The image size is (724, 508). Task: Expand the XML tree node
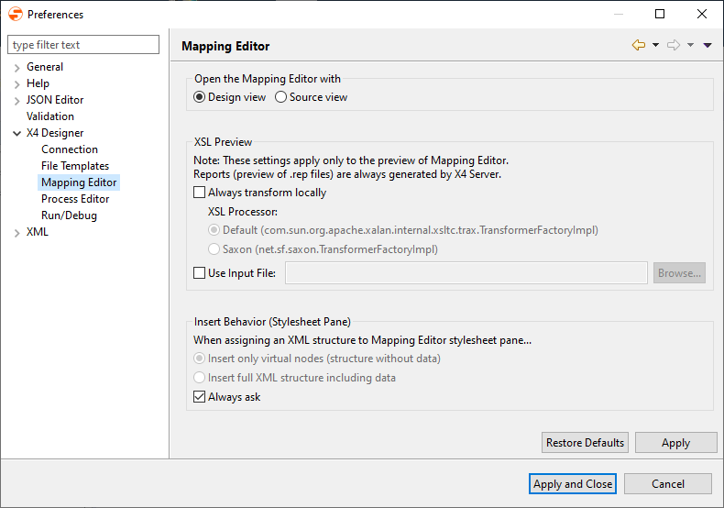(16, 232)
